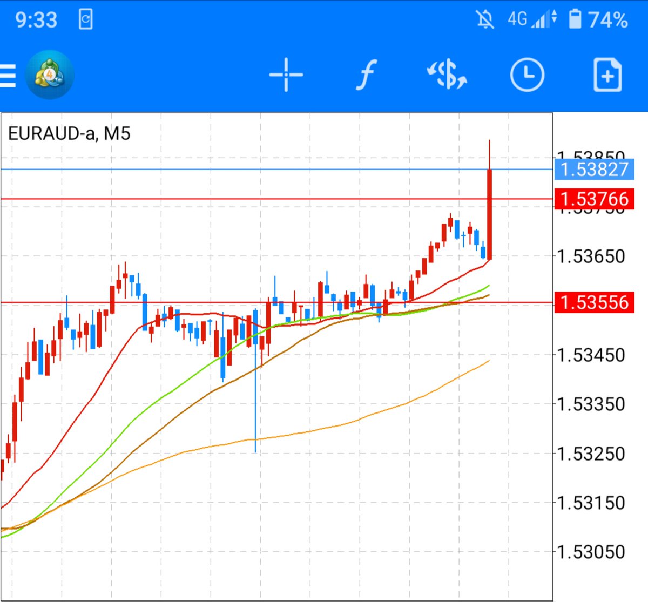Screen dimensions: 648x602
Task: Tap the status bar app notification icon
Action: (86, 20)
